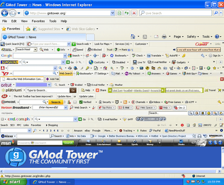Open the Search Here! combo box arrow

(x=35, y=50)
